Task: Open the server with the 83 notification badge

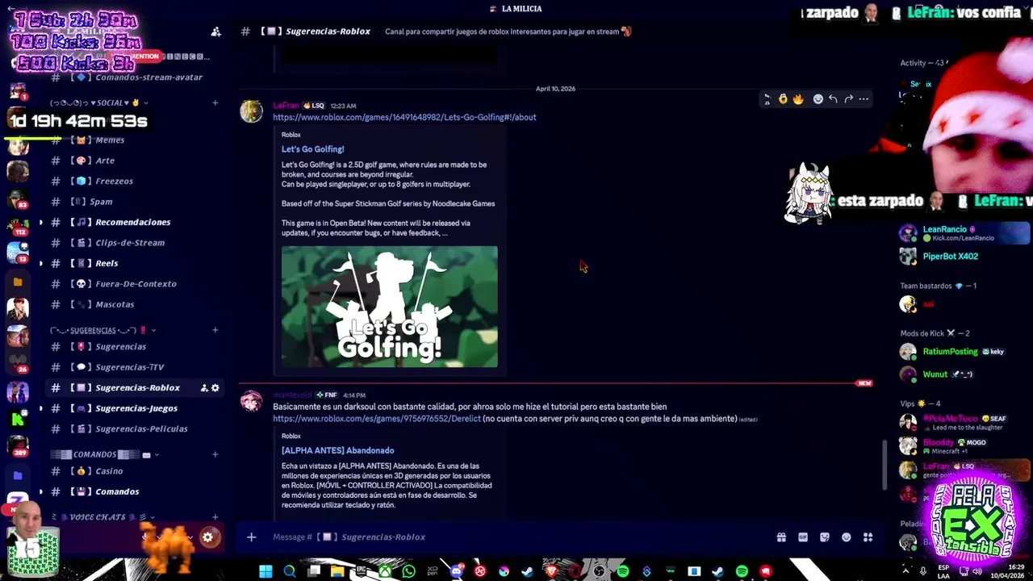Action: coord(18,198)
